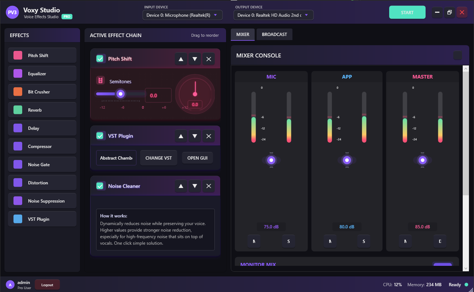
Task: Add Reverb from the effects list
Action: pos(42,110)
